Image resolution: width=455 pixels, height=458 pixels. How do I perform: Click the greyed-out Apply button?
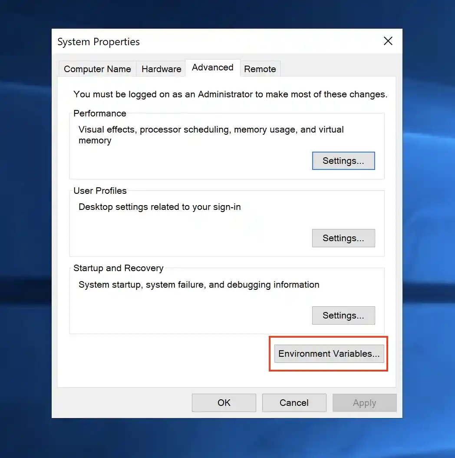click(x=364, y=402)
